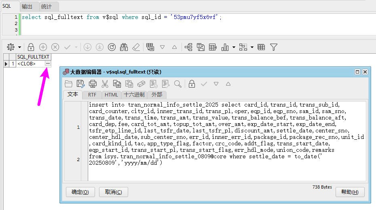Open the bar chart dropdown arrow
The image size is (376, 210).
coord(234,47)
